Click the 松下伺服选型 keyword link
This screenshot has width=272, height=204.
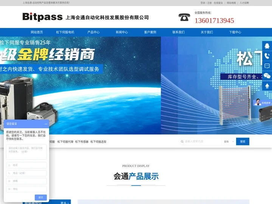[x=98, y=142]
